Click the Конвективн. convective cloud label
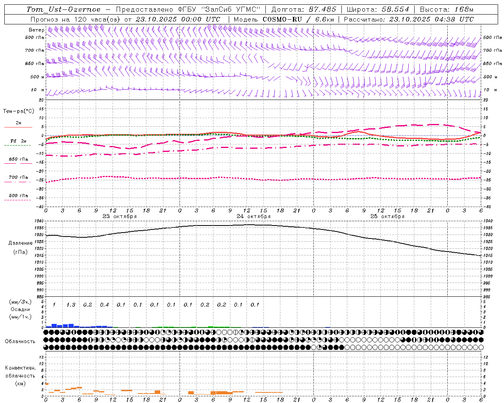The width and height of the screenshot is (504, 403). (x=20, y=368)
